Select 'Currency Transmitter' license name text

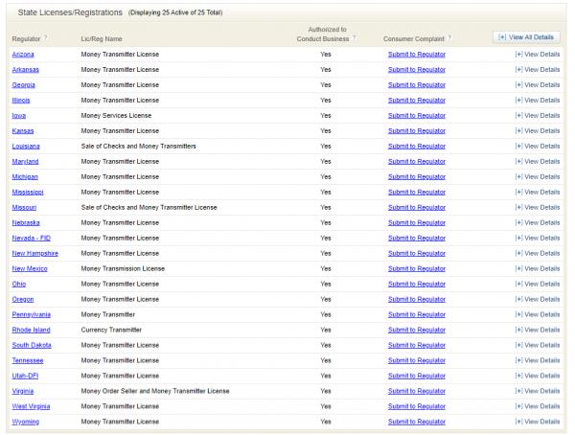111,331
